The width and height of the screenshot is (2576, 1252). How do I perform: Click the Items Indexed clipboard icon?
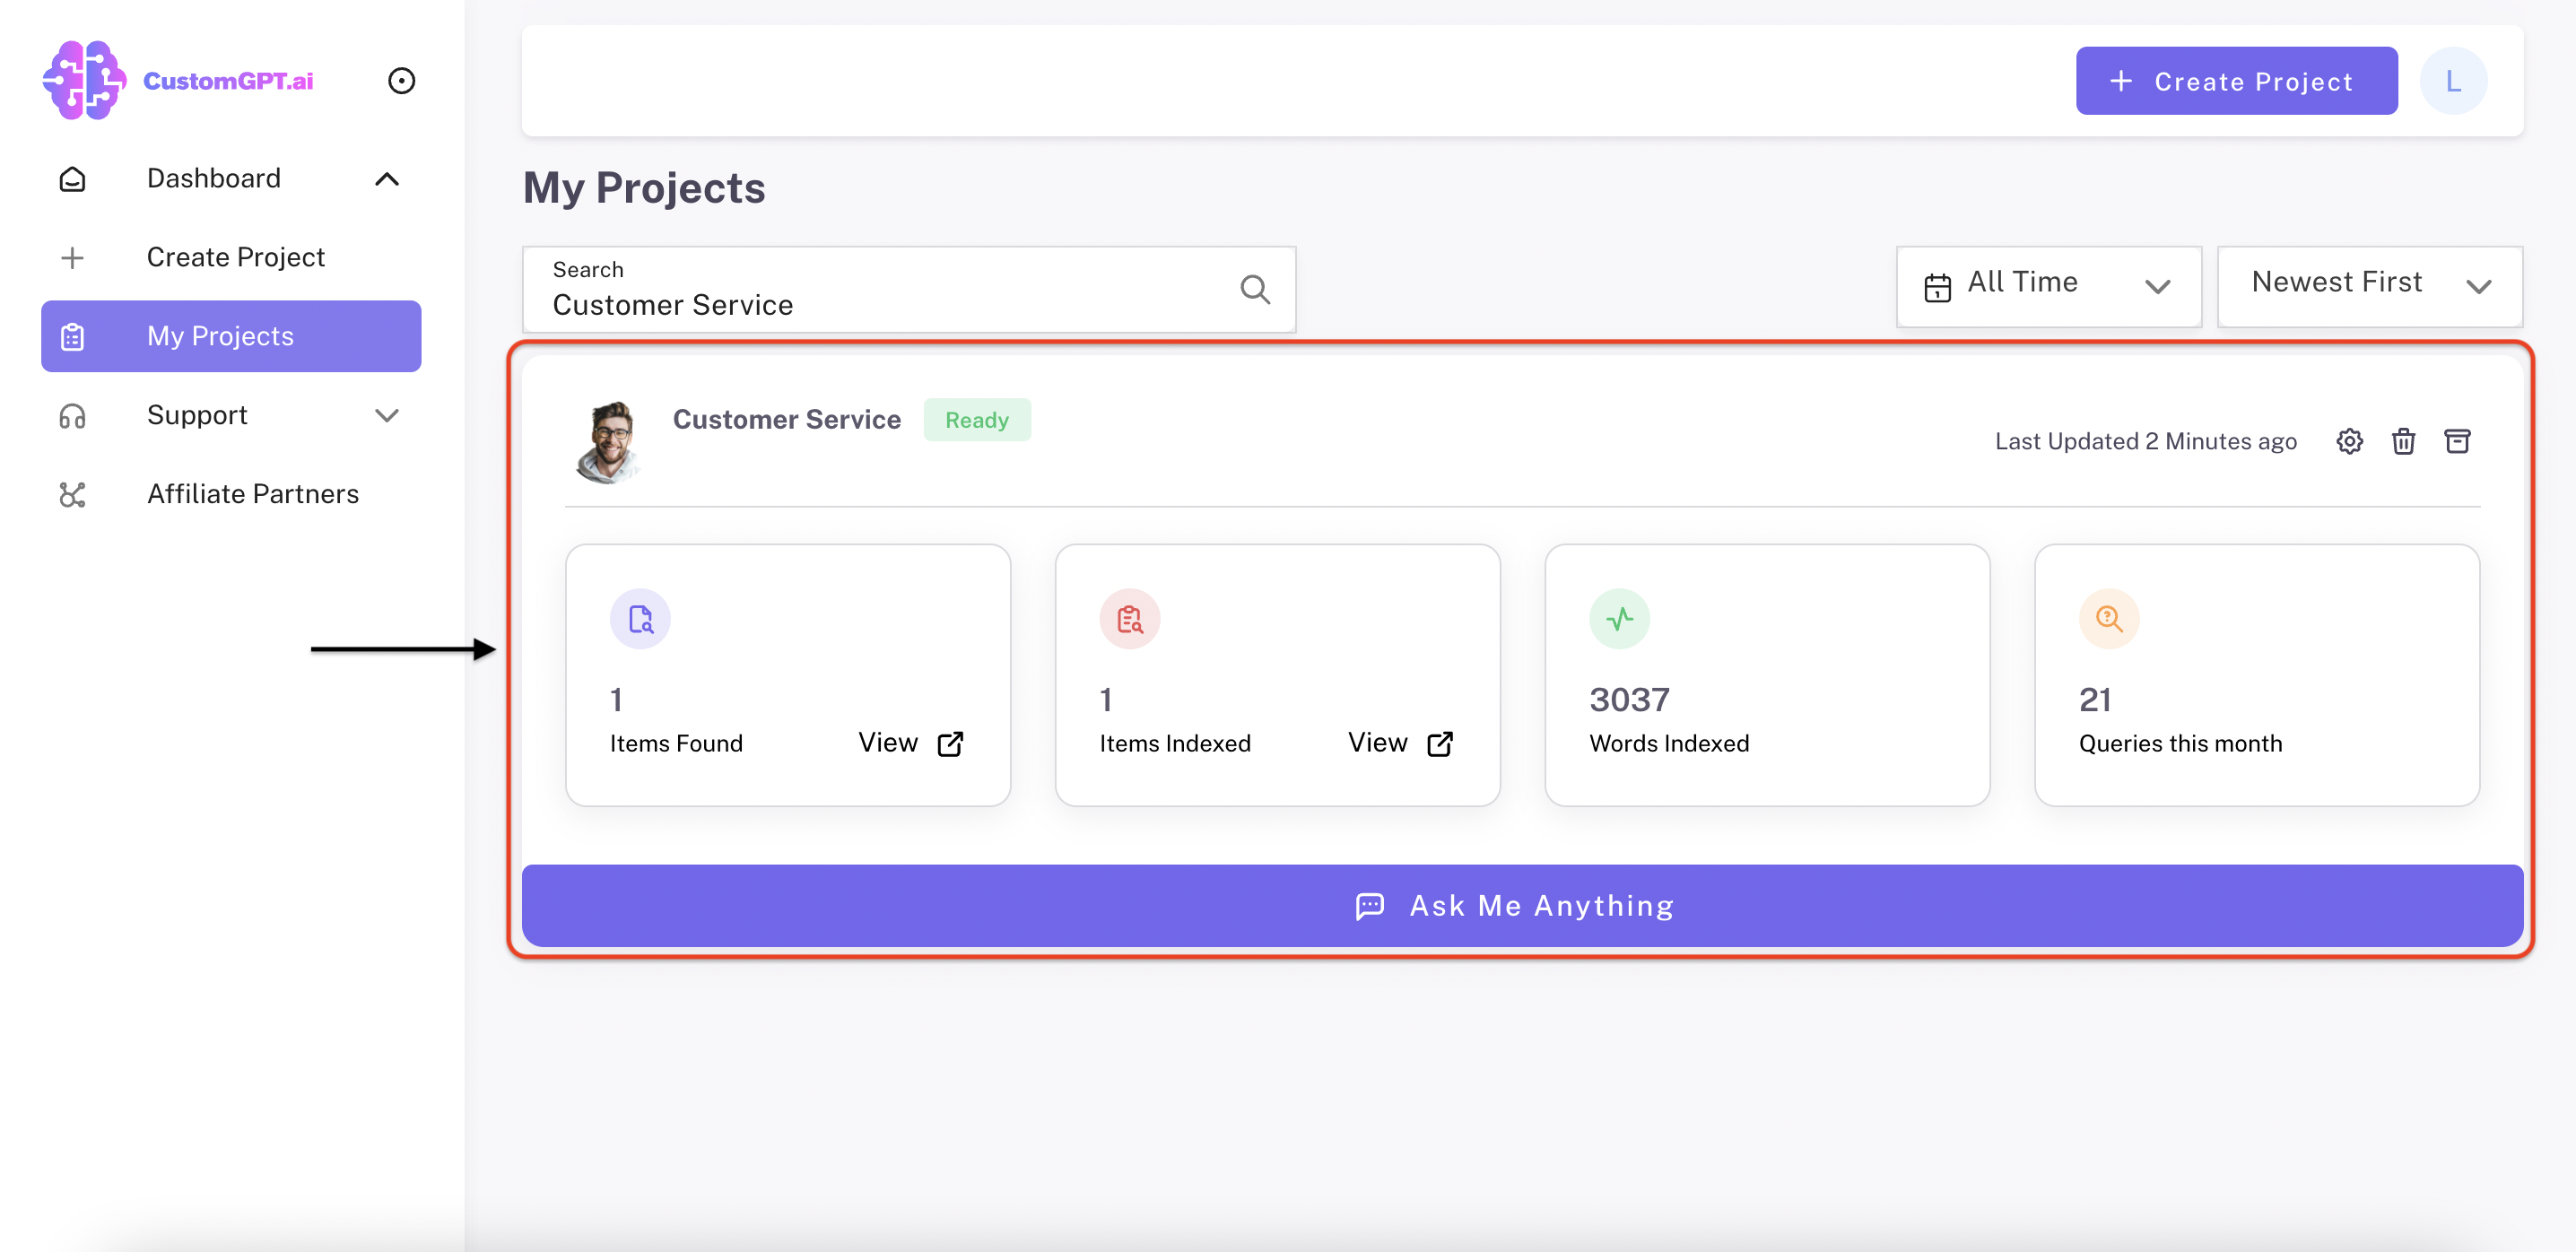[x=1129, y=619]
